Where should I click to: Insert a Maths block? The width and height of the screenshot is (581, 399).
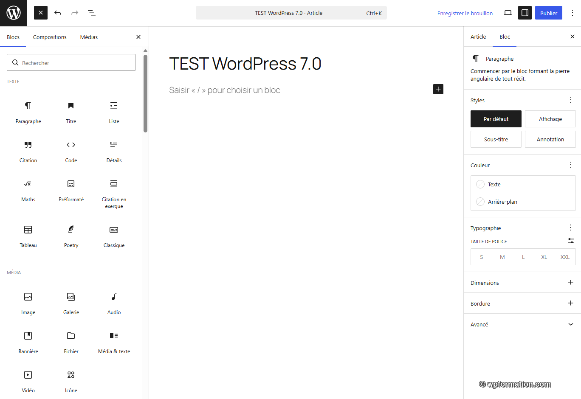click(x=28, y=190)
